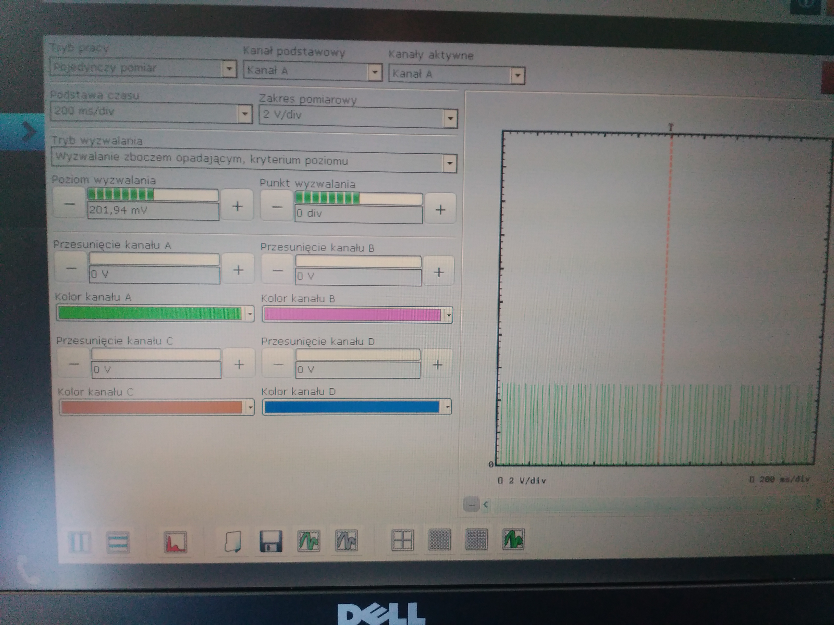Expand the Zakres pomiarowy 2 V/div dropdown
The image size is (834, 625).
click(x=450, y=119)
